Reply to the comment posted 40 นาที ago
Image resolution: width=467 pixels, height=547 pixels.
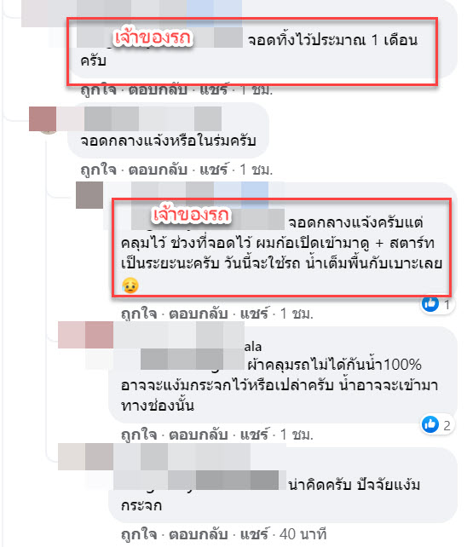tap(199, 534)
